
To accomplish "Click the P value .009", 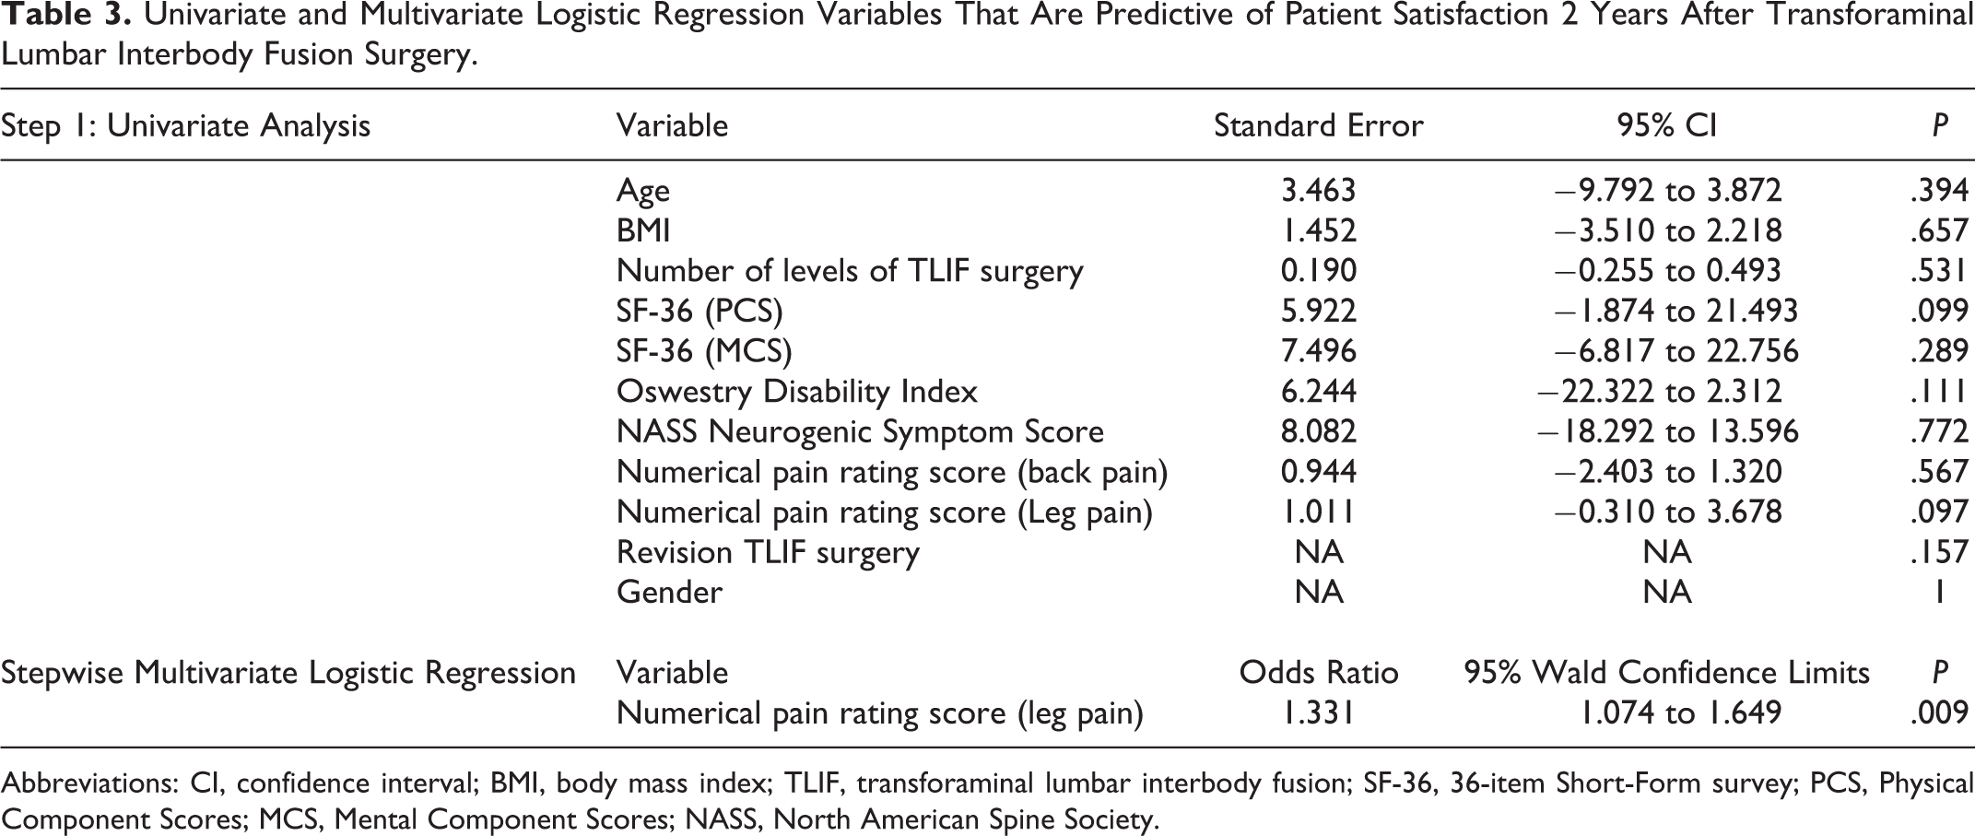I will click(x=1939, y=713).
